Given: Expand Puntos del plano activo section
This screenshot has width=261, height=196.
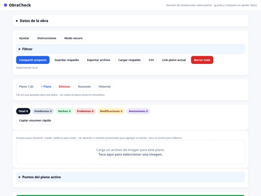Looking at the screenshot, I should click(x=130, y=177).
